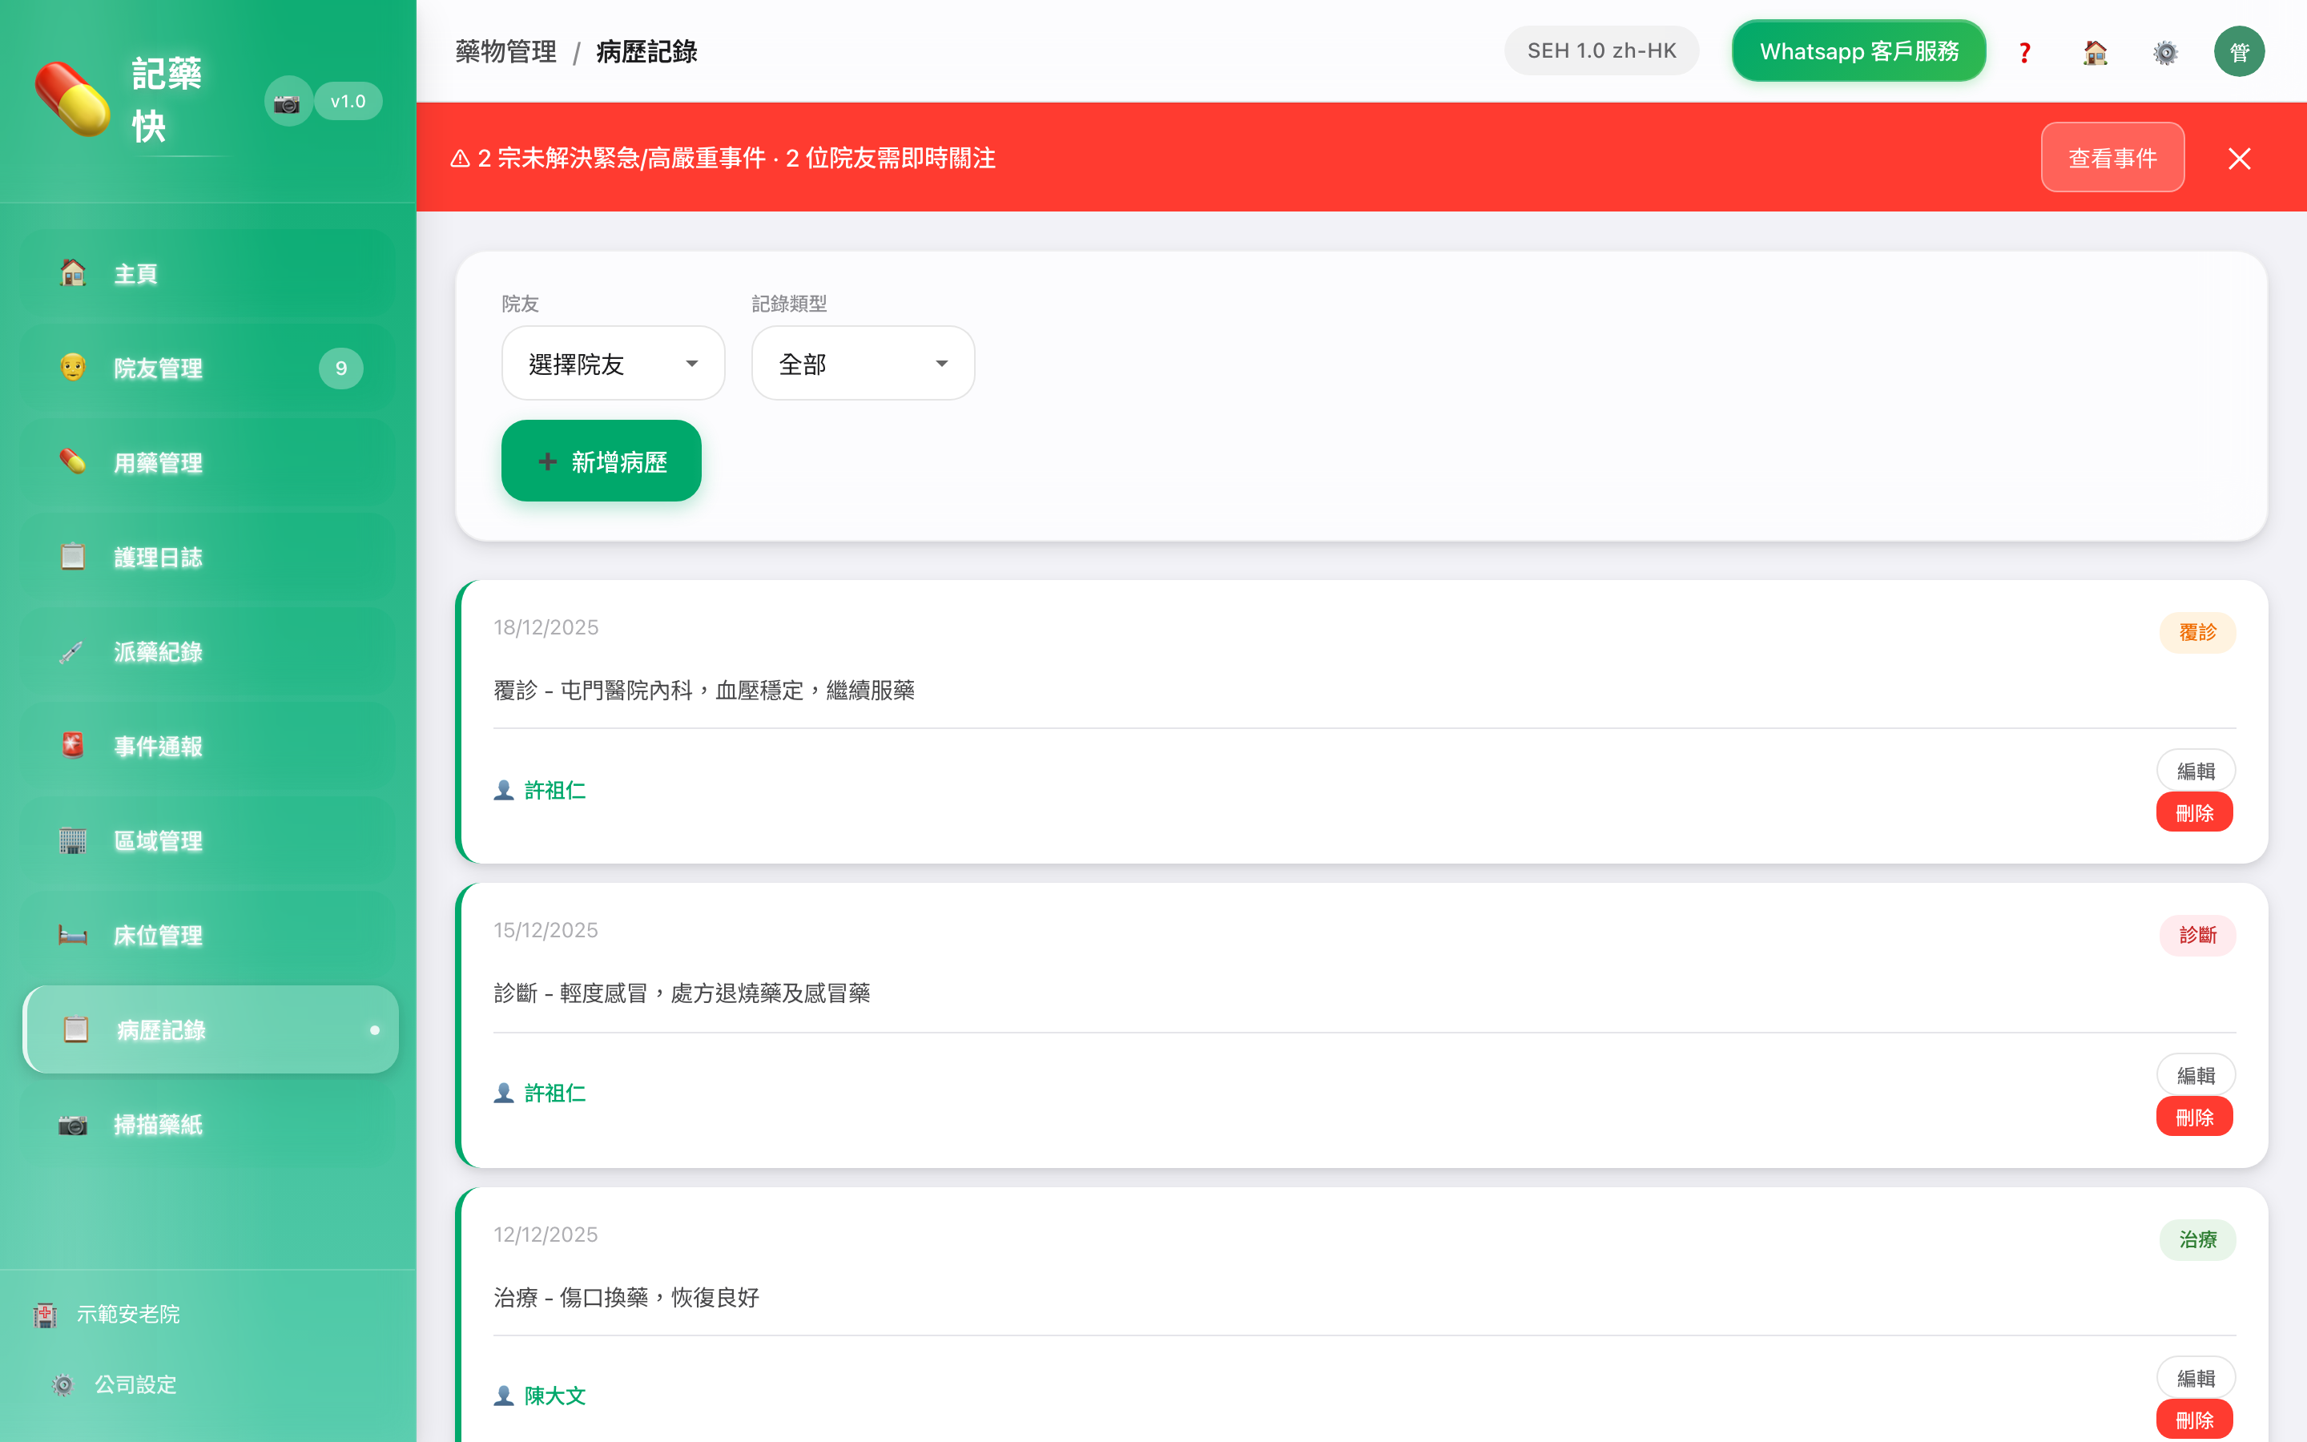Open 派藥紀錄 in sidebar
The image size is (2307, 1442).
(x=209, y=651)
